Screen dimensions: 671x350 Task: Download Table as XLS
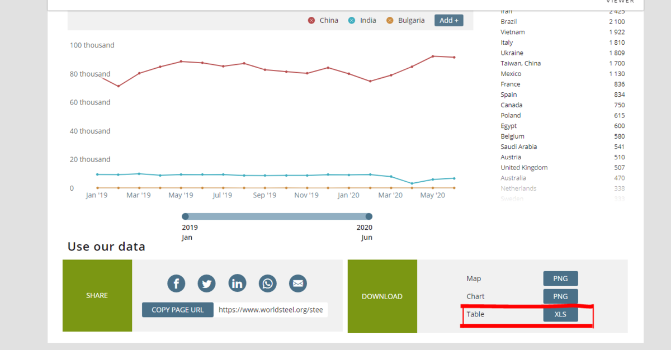click(x=560, y=314)
